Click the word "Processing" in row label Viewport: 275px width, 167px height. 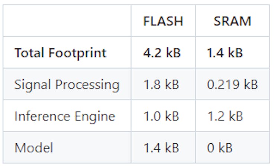tap(88, 85)
